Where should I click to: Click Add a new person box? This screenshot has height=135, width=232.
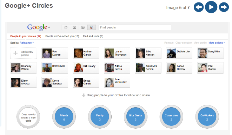pyautogui.click(x=24, y=53)
